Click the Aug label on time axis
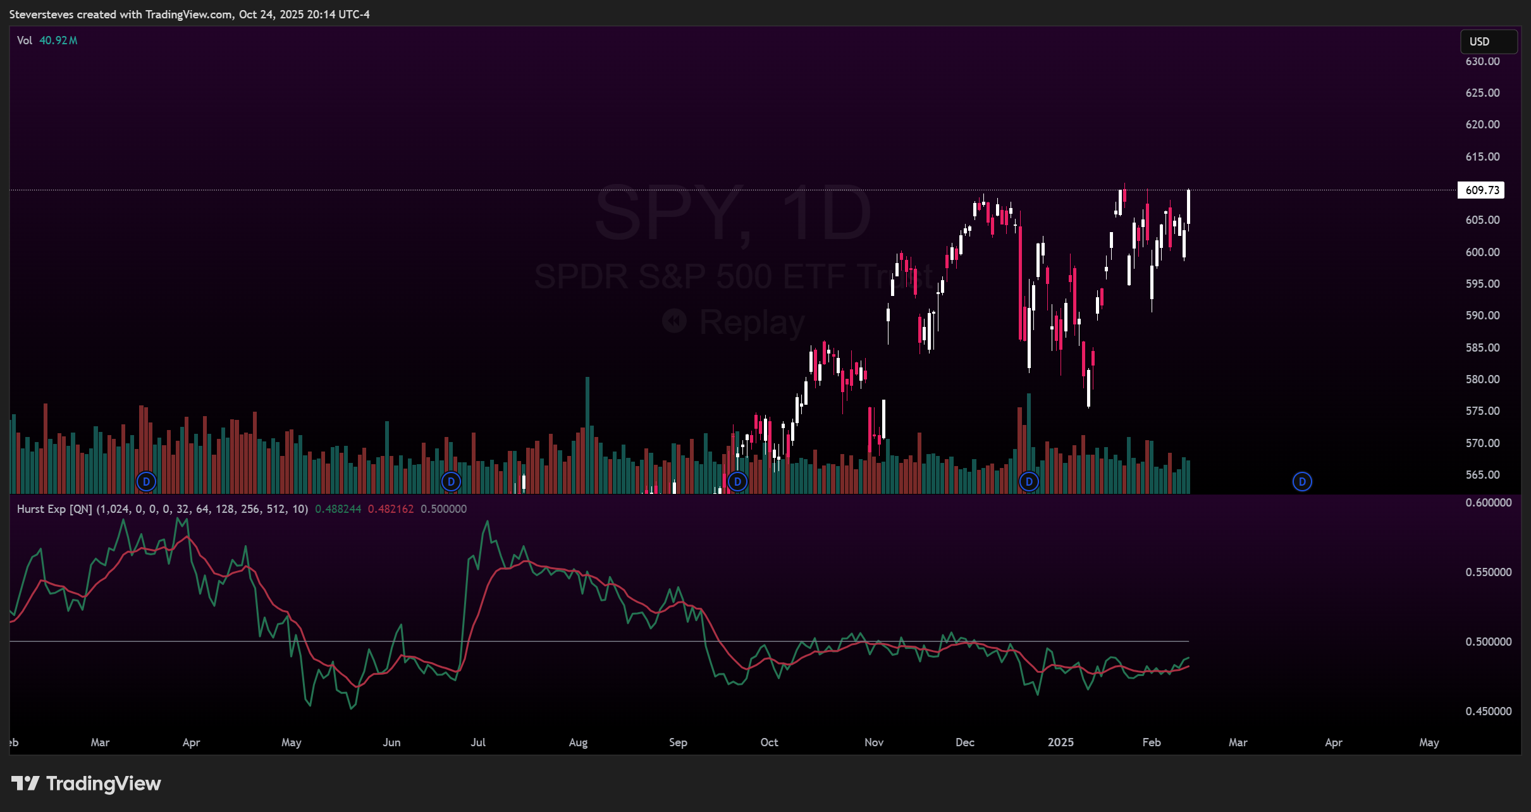Screen dimensions: 1531x812 tap(578, 742)
